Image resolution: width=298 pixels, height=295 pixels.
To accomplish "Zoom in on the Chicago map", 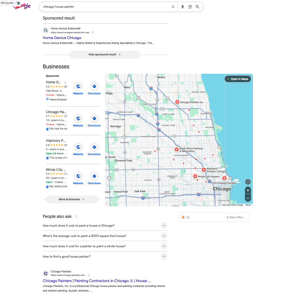I will coord(248,190).
